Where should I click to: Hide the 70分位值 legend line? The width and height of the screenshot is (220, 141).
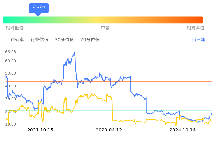(x=88, y=40)
